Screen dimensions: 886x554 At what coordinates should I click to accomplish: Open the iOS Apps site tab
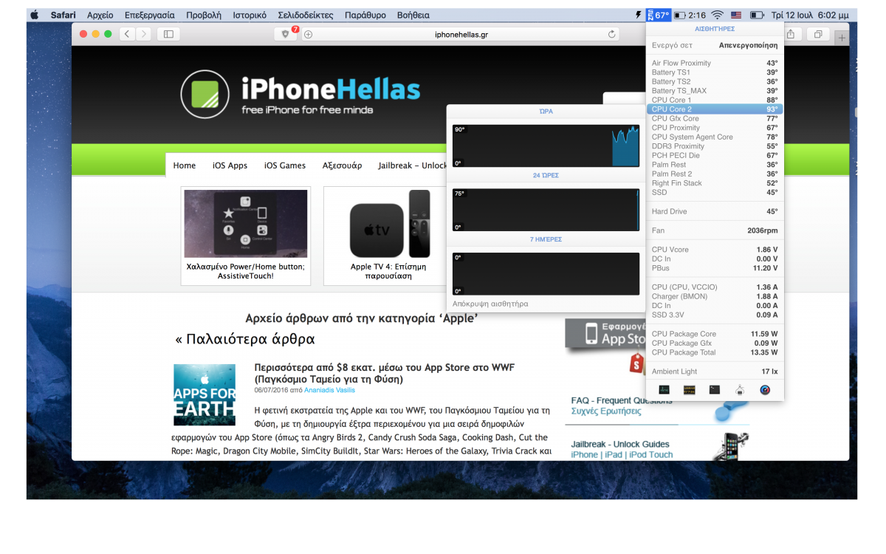[230, 165]
